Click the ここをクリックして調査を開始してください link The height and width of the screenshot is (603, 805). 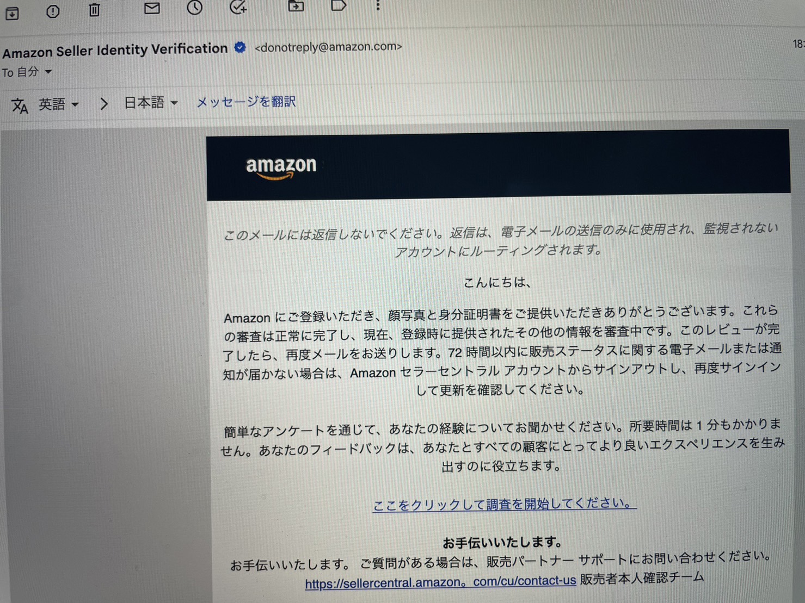(504, 504)
